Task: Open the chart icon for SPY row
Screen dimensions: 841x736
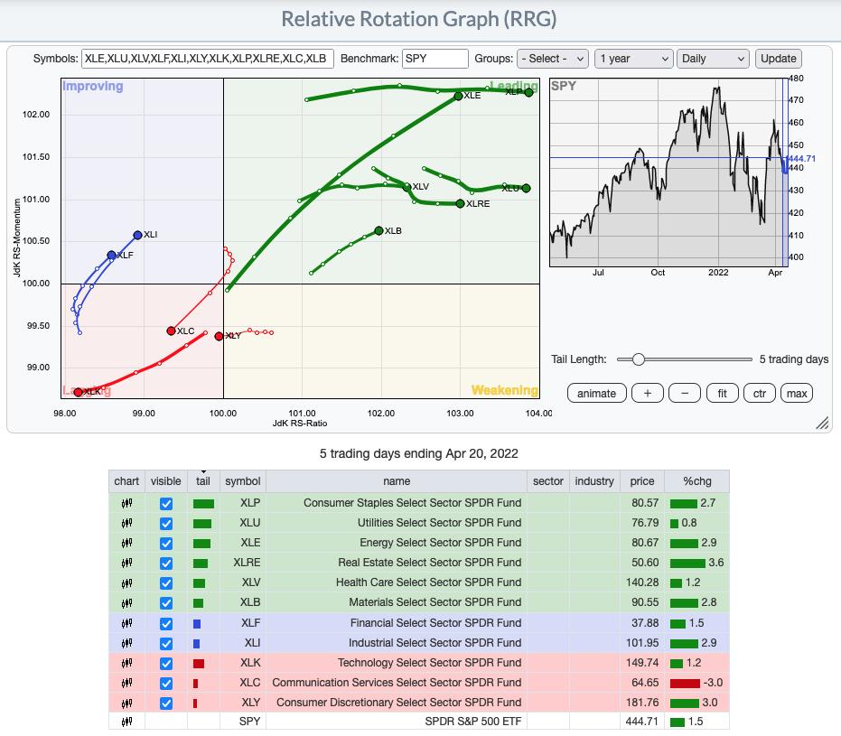Action: (x=126, y=722)
